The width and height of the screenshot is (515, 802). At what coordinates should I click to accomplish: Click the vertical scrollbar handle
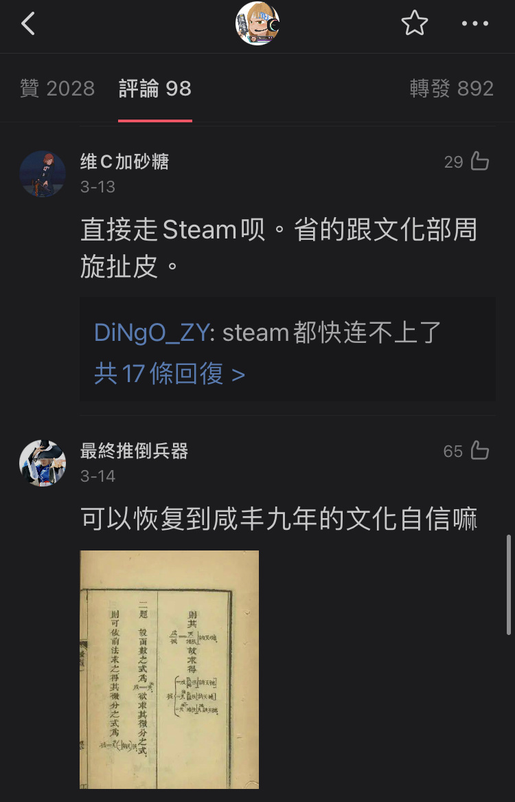point(508,585)
